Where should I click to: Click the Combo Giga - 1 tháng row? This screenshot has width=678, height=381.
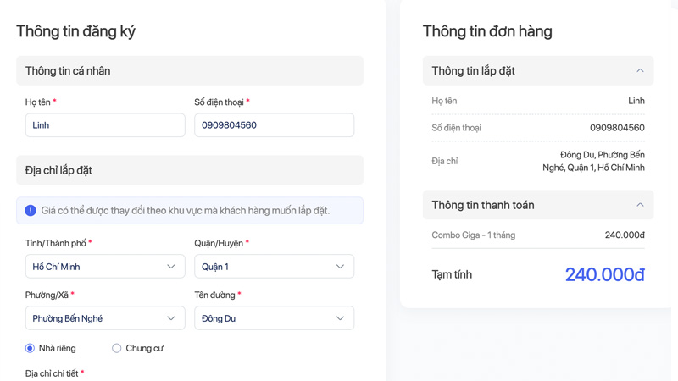(x=537, y=235)
